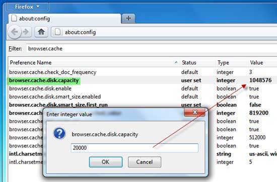Go forward with the forward arrow
The image size is (277, 182).
(26, 32)
